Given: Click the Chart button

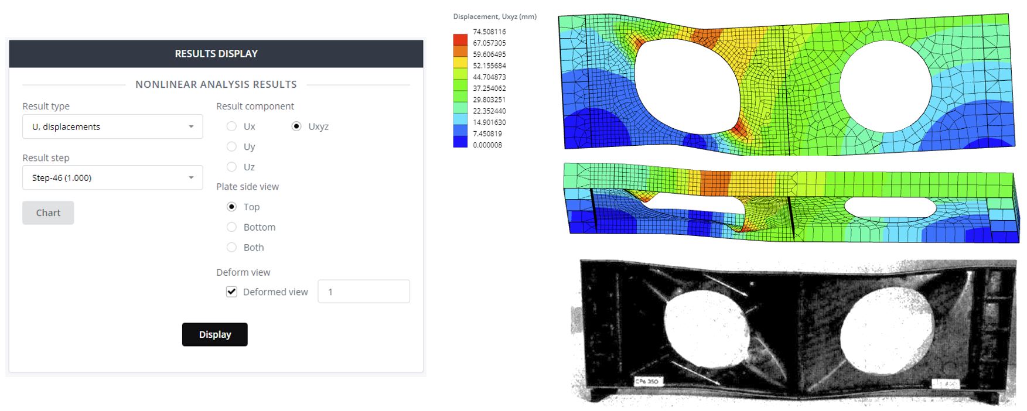Looking at the screenshot, I should (x=48, y=213).
